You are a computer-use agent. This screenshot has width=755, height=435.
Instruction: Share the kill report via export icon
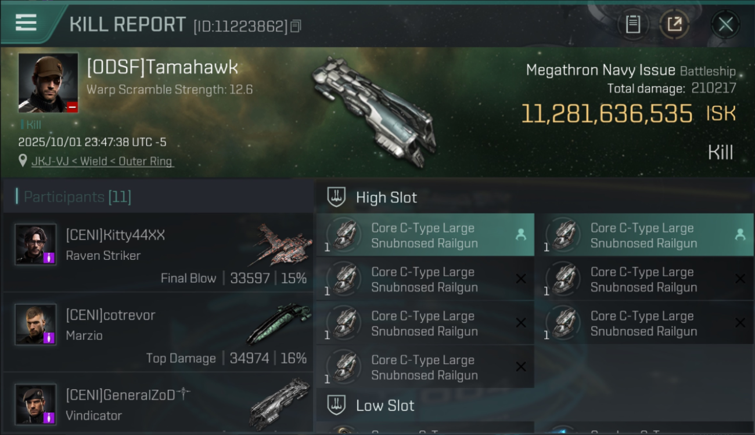674,24
